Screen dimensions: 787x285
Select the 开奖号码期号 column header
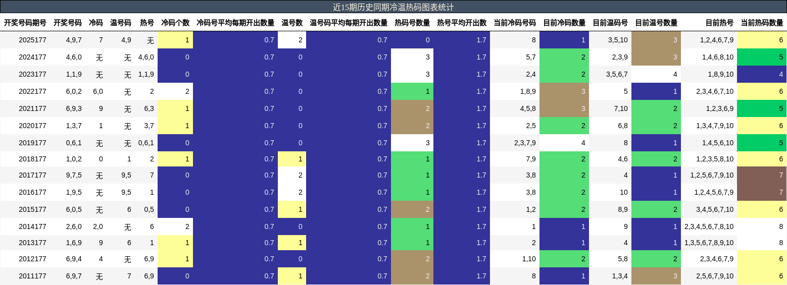click(25, 23)
